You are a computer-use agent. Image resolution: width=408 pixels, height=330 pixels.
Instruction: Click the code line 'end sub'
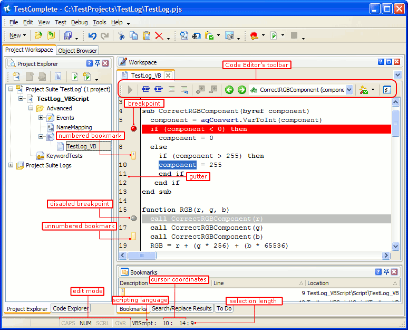[x=157, y=192]
